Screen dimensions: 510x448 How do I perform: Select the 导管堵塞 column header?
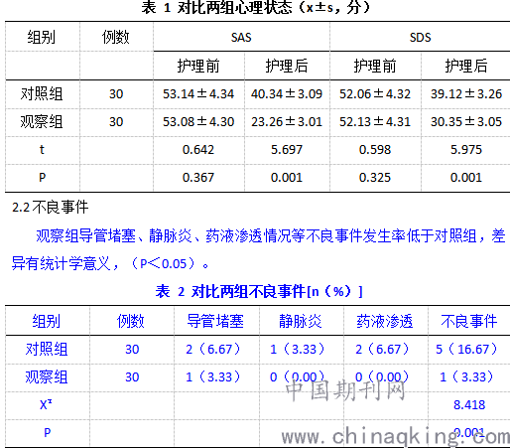215,321
